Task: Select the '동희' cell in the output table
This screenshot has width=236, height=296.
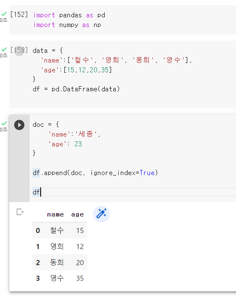Action: tap(57, 263)
